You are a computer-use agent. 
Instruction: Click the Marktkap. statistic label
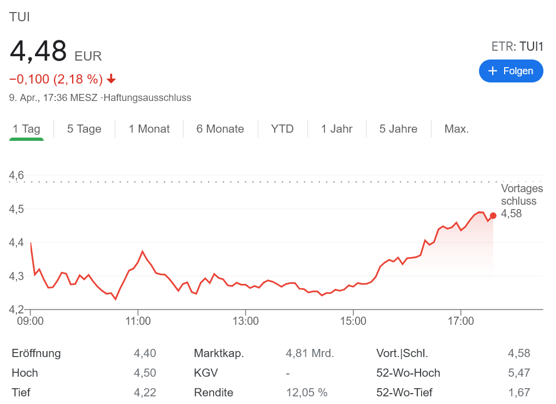(219, 353)
